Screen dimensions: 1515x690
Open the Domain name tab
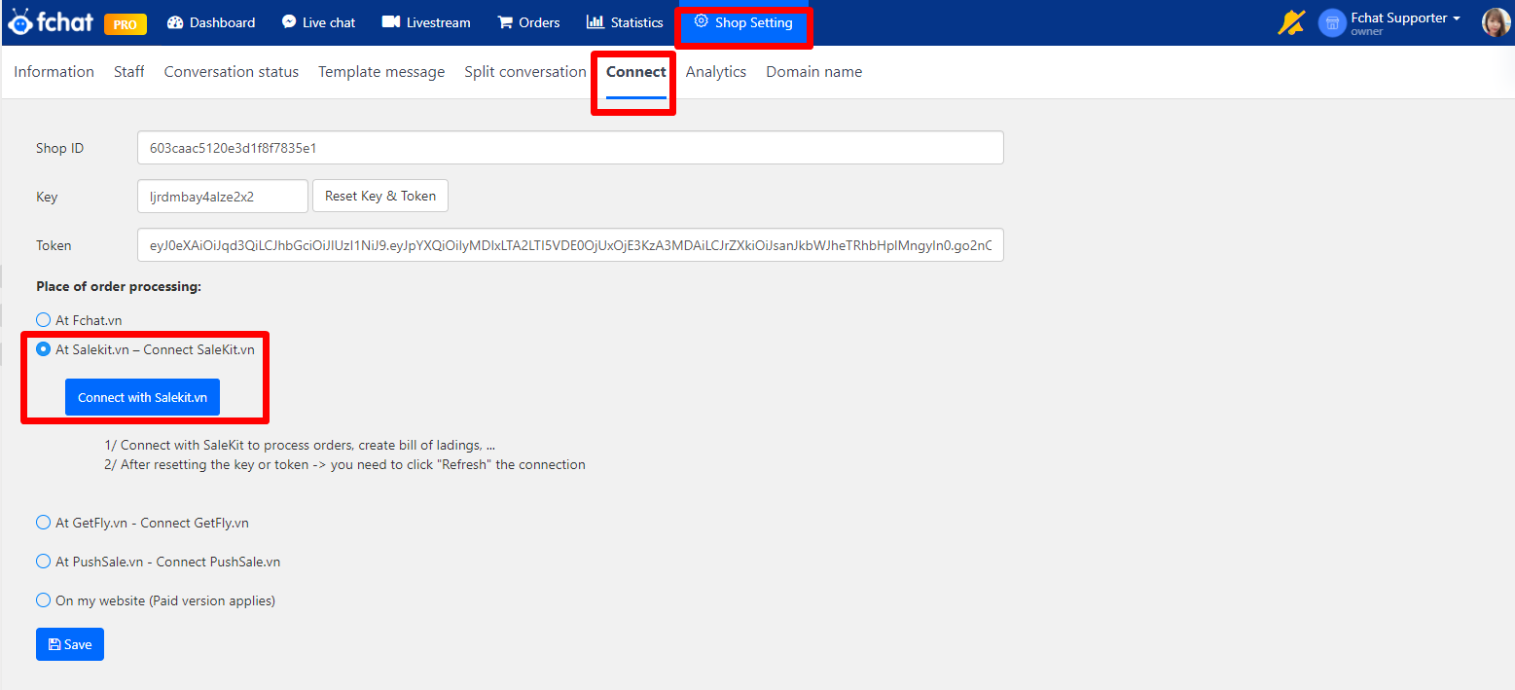coord(814,72)
